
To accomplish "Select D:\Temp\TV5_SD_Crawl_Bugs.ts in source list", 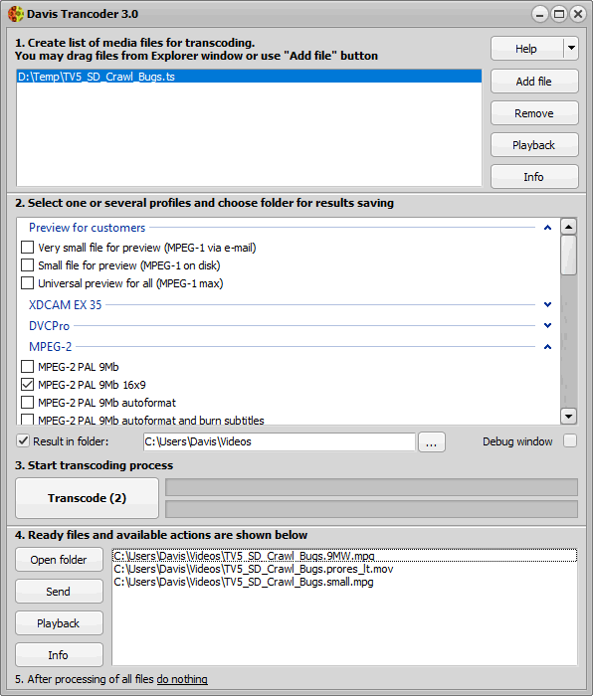I will [x=249, y=77].
